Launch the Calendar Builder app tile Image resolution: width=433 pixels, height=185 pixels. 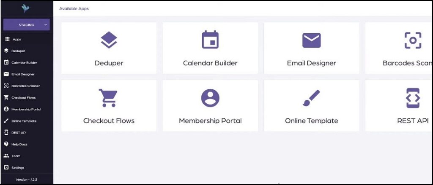pos(210,48)
